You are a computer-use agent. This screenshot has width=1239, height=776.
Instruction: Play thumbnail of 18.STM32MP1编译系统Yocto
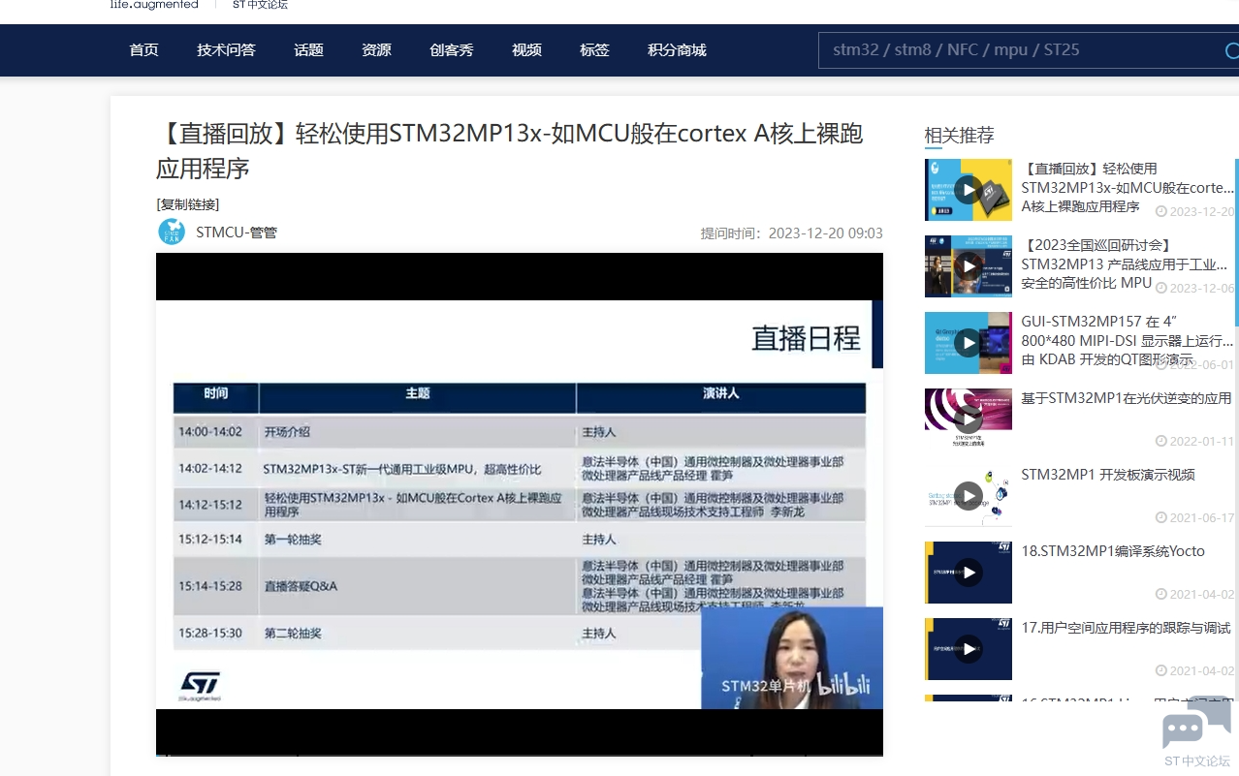968,573
